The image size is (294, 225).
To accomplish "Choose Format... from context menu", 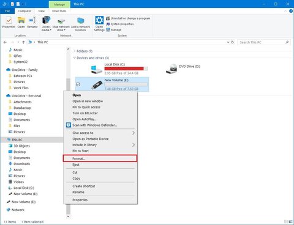I will click(100, 158).
